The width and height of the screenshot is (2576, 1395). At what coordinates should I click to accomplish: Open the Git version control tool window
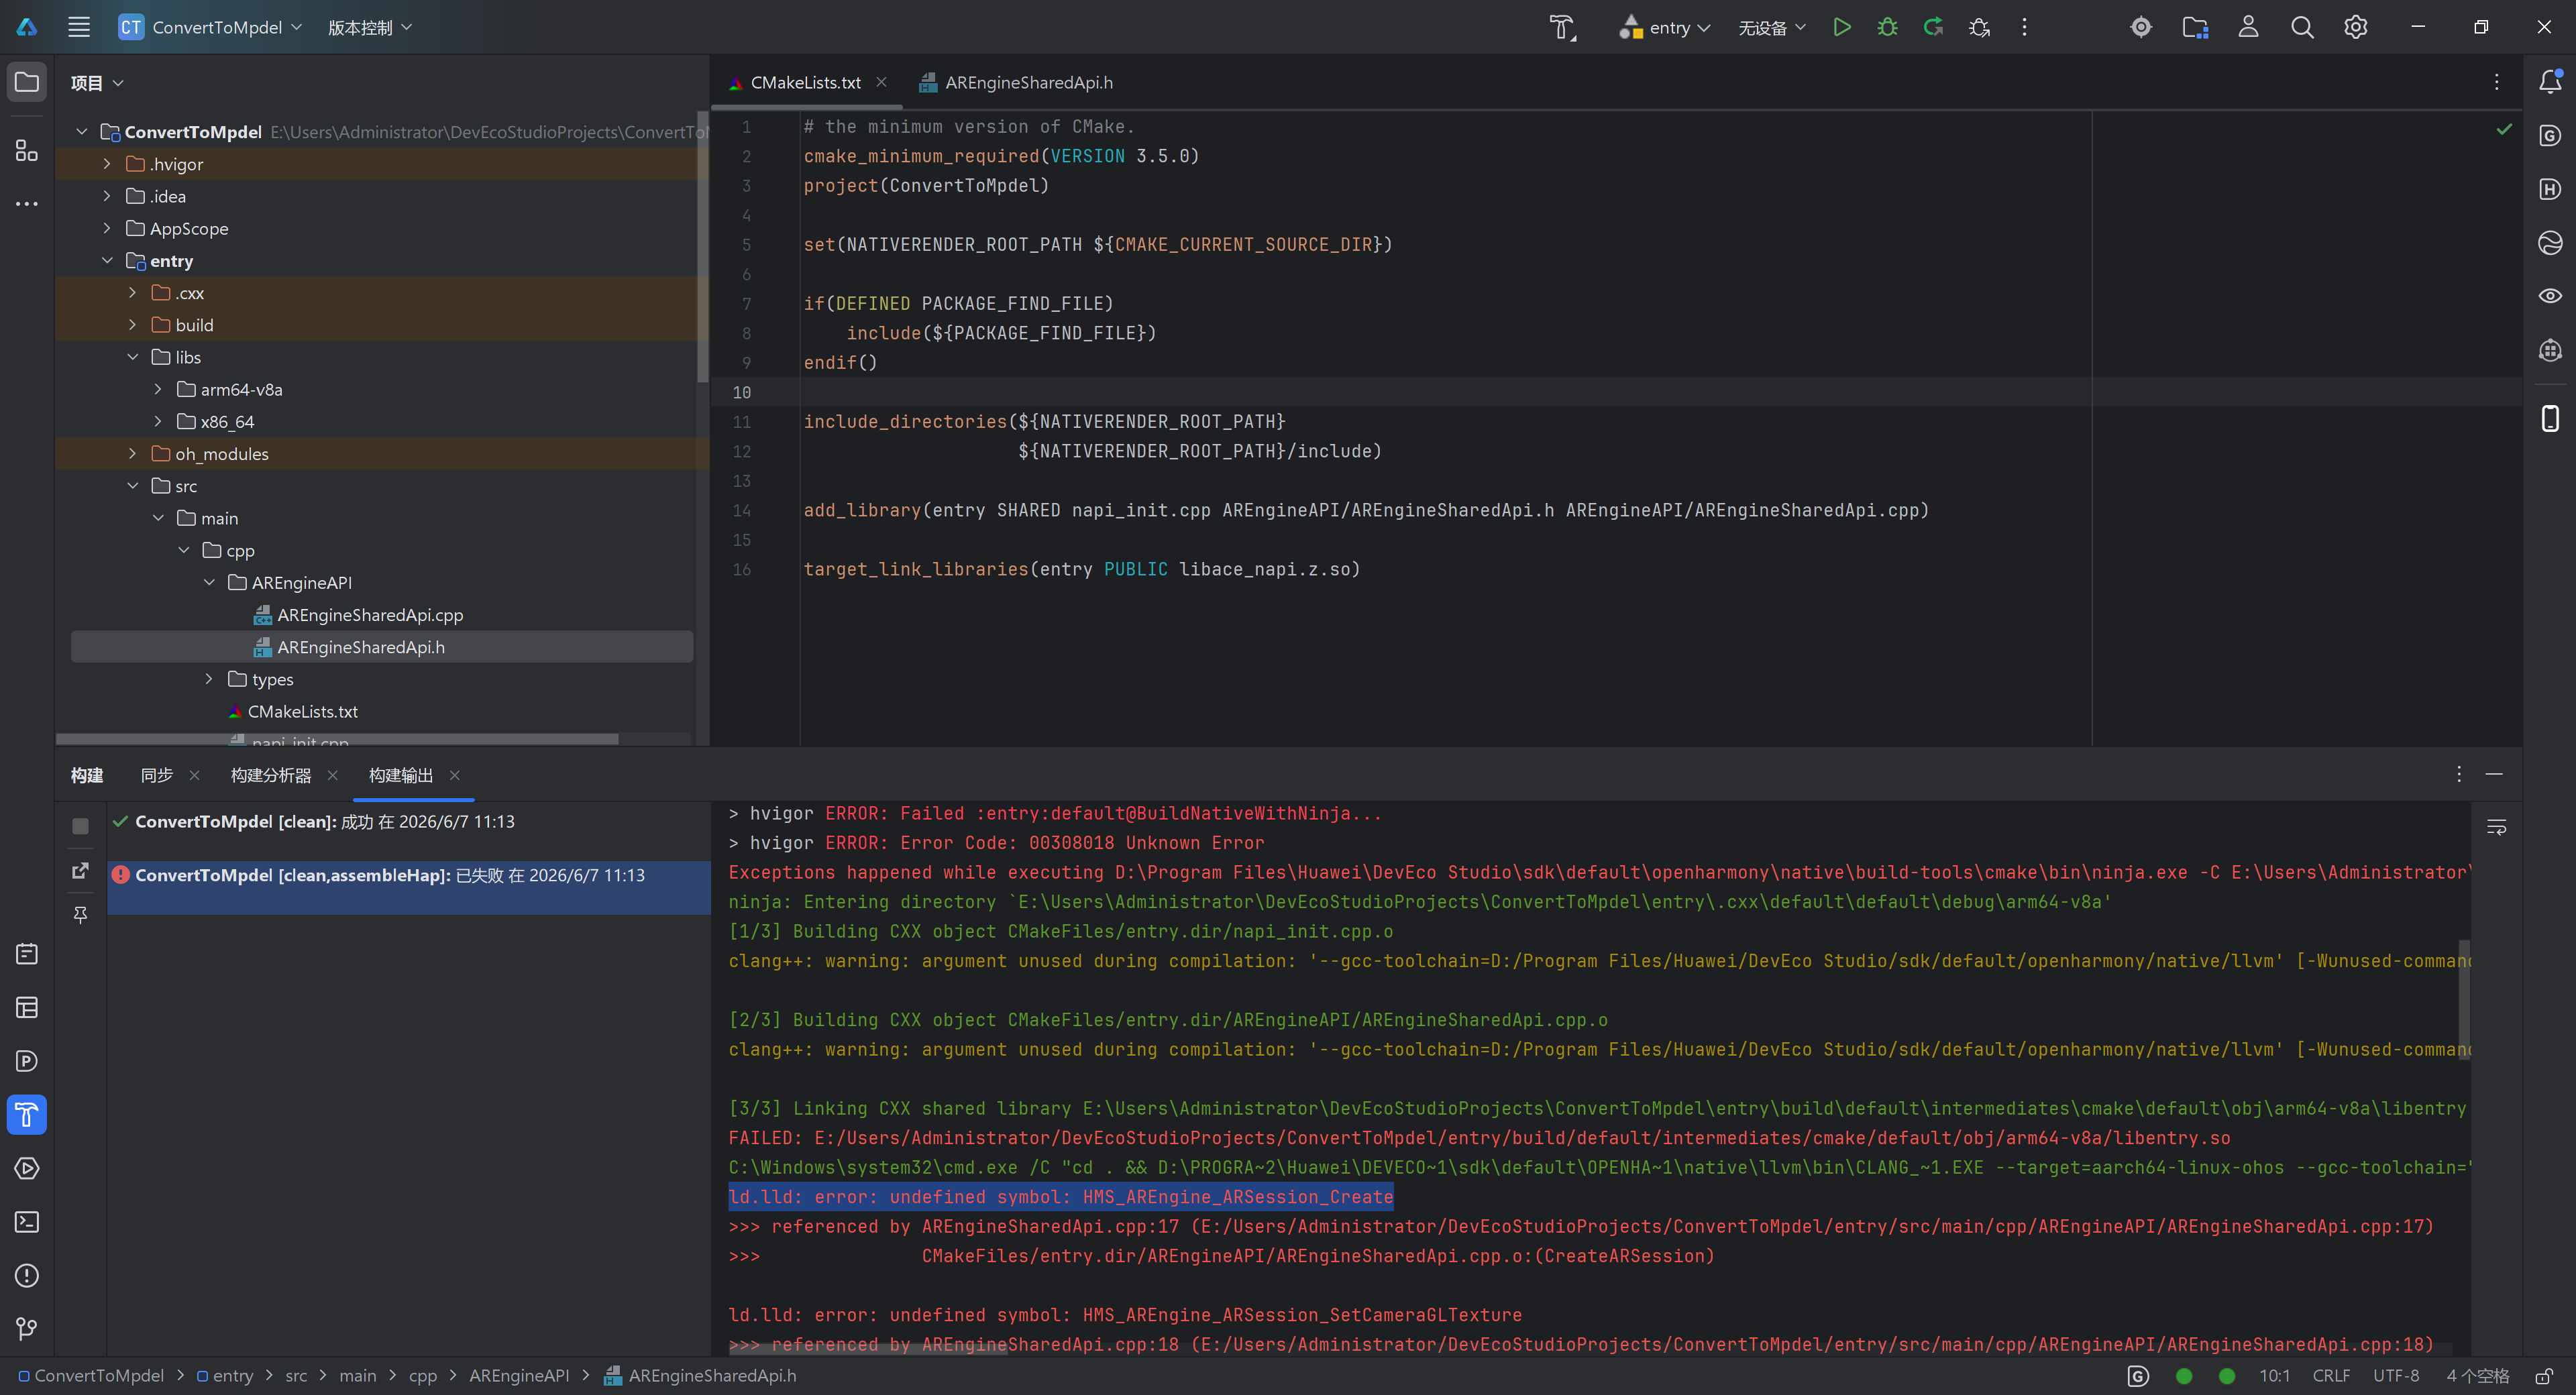(27, 1329)
